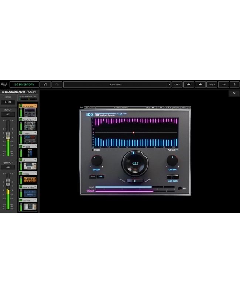Select the Soft knee mode button

pos(101,176)
